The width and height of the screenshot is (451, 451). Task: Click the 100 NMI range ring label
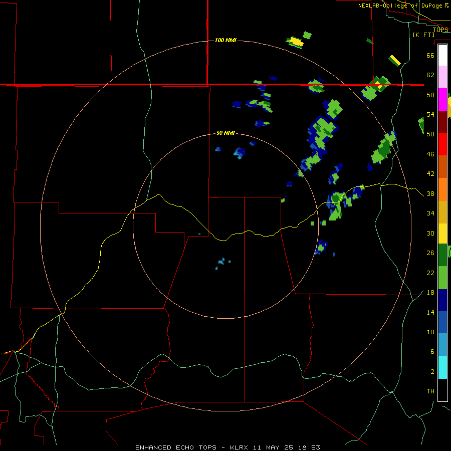coord(225,40)
